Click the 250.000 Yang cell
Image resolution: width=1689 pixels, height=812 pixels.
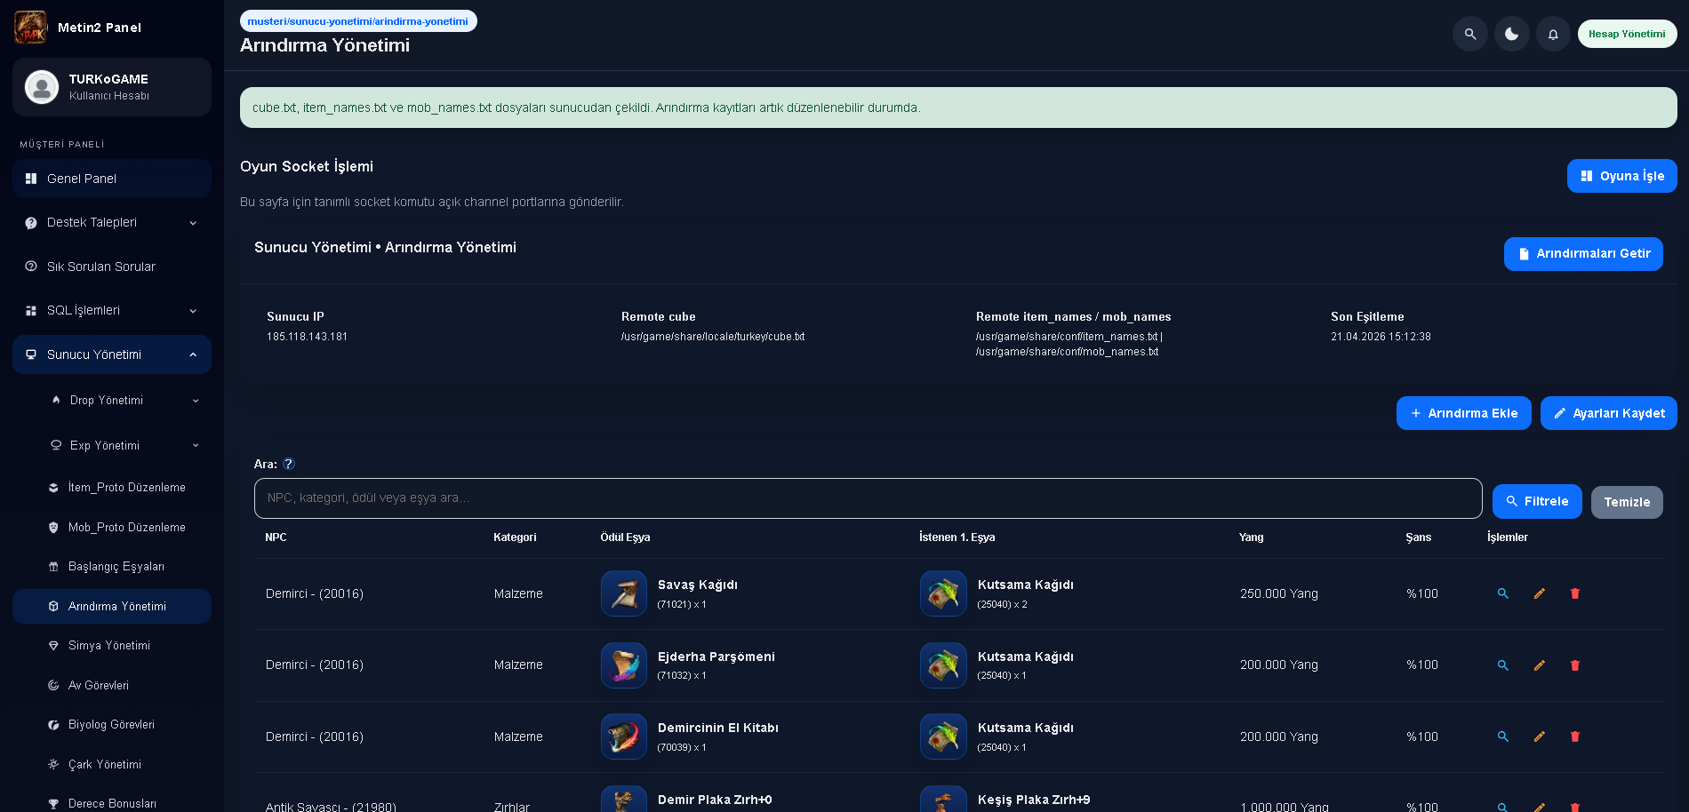[x=1279, y=593]
